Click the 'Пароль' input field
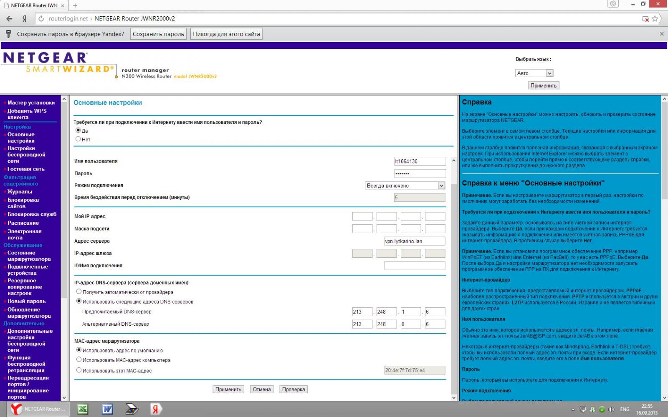 pos(420,173)
